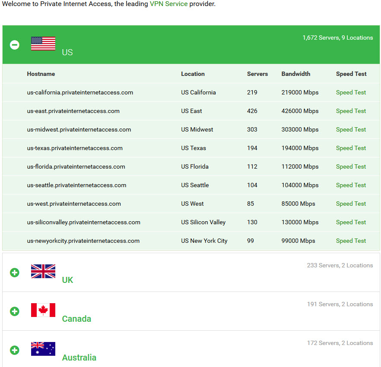381x367 pixels.
Task: Select hostname us-west.privateinternetaccess.com
Action: (x=74, y=204)
